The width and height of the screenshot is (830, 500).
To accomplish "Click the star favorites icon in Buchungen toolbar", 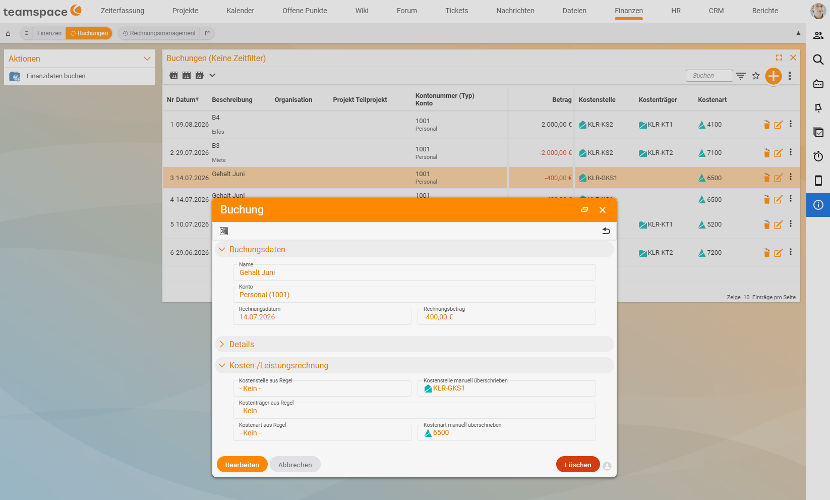I will pyautogui.click(x=756, y=76).
